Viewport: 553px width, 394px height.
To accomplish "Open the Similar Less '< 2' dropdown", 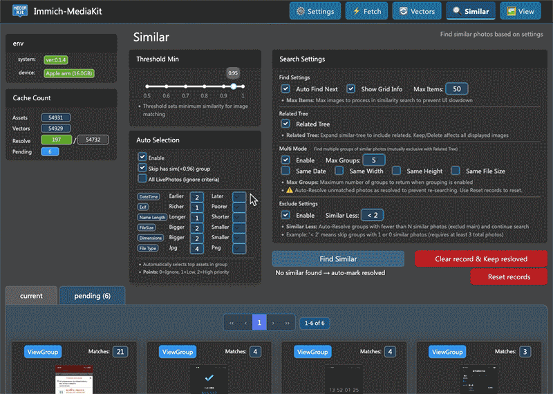I will (x=373, y=215).
